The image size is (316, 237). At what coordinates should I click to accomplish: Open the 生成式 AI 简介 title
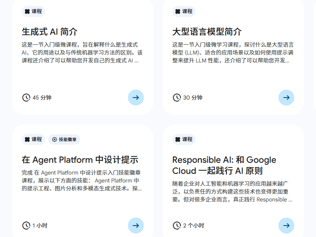(x=50, y=32)
